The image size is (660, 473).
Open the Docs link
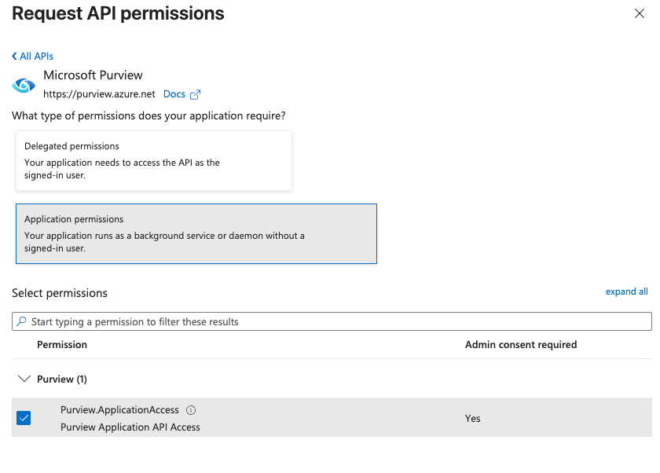pyautogui.click(x=174, y=94)
